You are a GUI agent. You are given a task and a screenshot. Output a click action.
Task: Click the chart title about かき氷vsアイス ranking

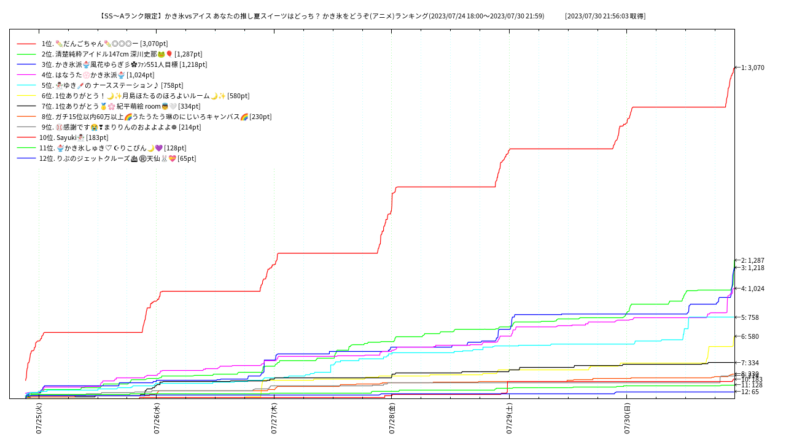click(321, 16)
